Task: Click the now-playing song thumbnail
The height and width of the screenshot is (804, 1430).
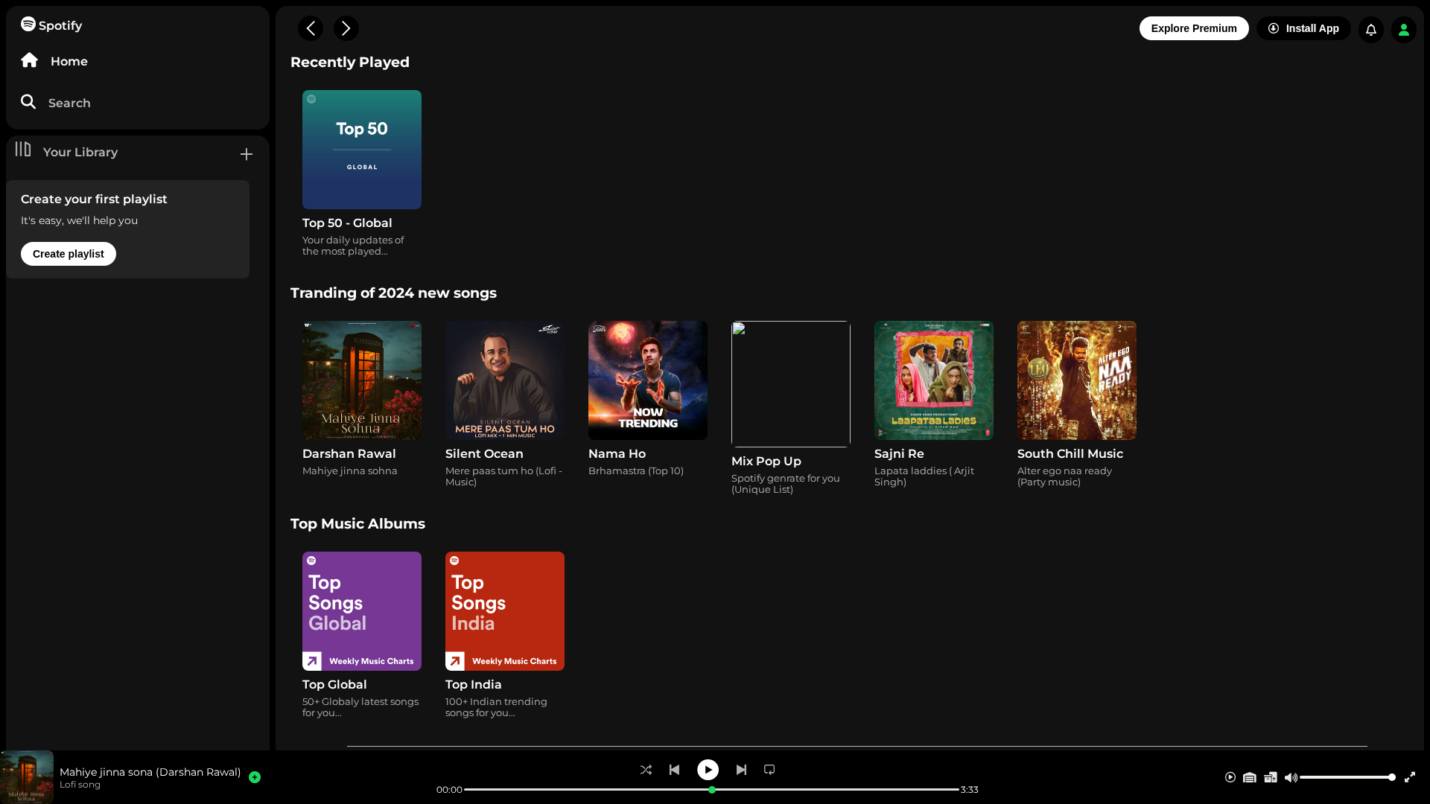Action: (x=27, y=777)
